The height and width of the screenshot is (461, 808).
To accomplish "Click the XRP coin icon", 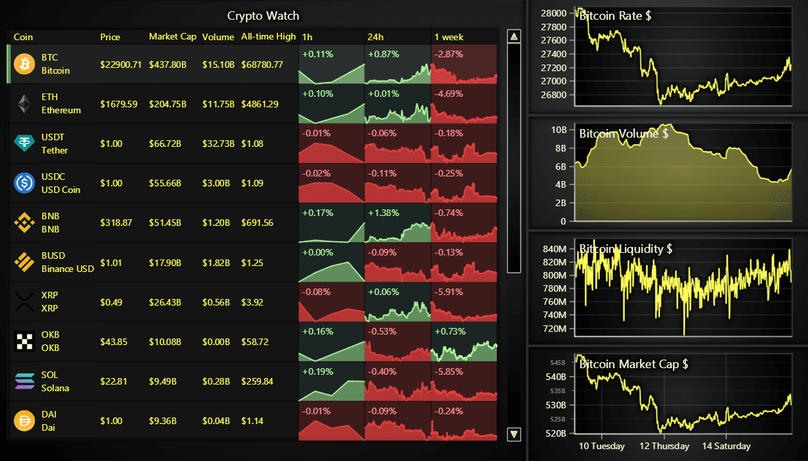I will (x=24, y=302).
